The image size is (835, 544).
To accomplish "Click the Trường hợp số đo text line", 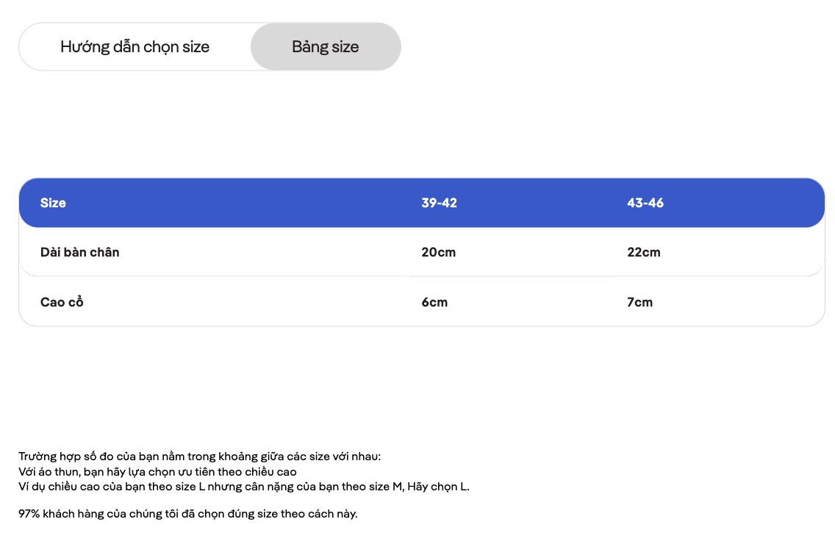I will (200, 457).
